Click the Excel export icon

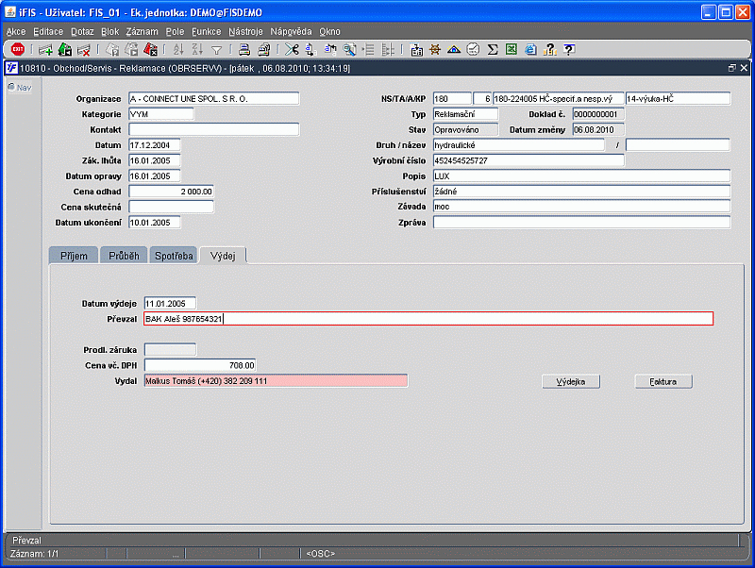511,49
